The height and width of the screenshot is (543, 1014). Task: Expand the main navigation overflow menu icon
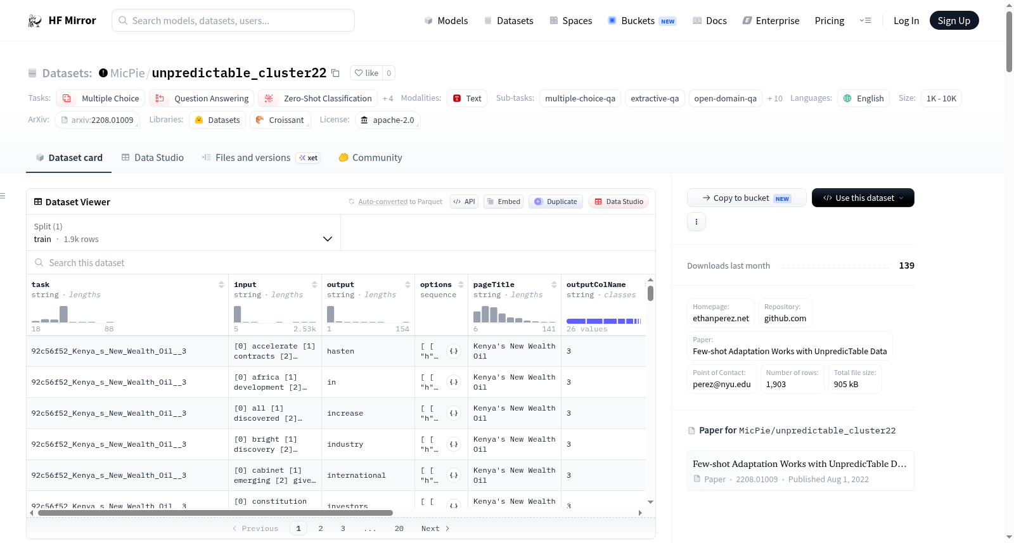click(865, 21)
